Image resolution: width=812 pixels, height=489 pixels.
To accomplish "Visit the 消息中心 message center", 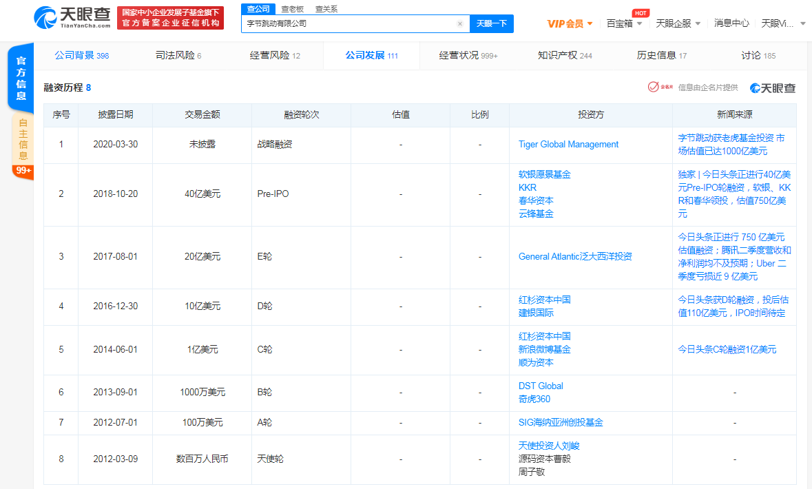I will [732, 22].
